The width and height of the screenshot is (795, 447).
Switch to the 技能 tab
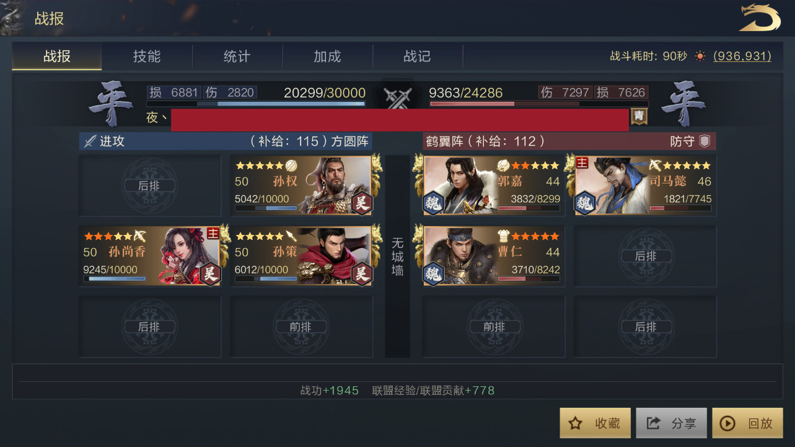coord(147,56)
